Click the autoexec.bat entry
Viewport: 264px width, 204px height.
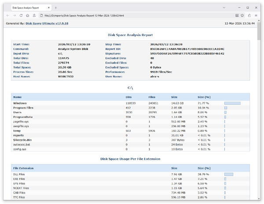pyautogui.click(x=22, y=145)
